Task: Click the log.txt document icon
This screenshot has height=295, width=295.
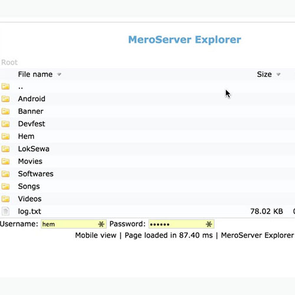Action: pos(5,211)
